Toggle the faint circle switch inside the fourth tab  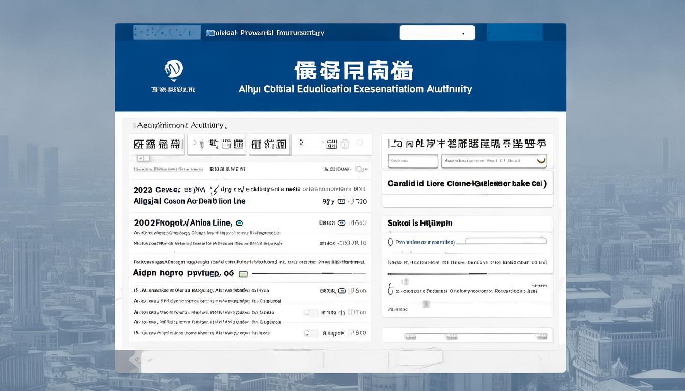point(360,143)
